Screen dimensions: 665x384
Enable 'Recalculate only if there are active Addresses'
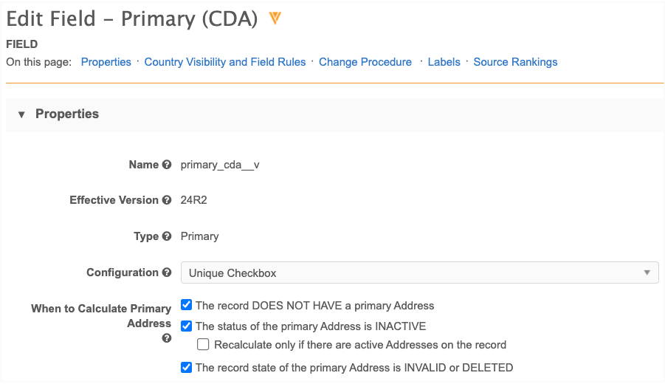203,345
